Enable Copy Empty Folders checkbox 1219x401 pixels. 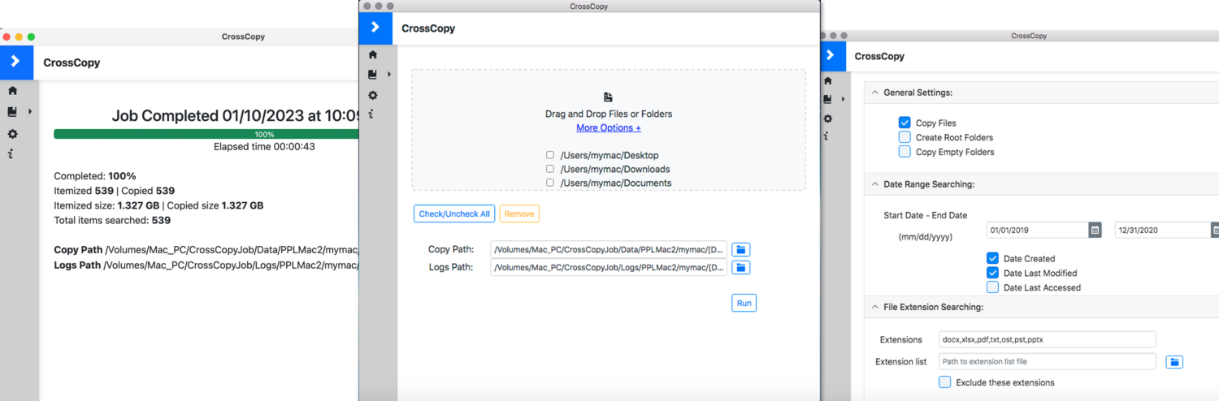pyautogui.click(x=904, y=152)
